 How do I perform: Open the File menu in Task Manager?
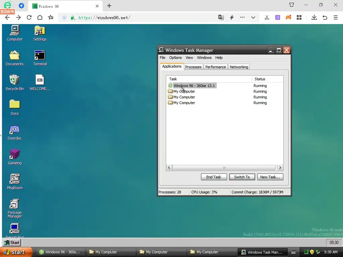click(x=162, y=58)
